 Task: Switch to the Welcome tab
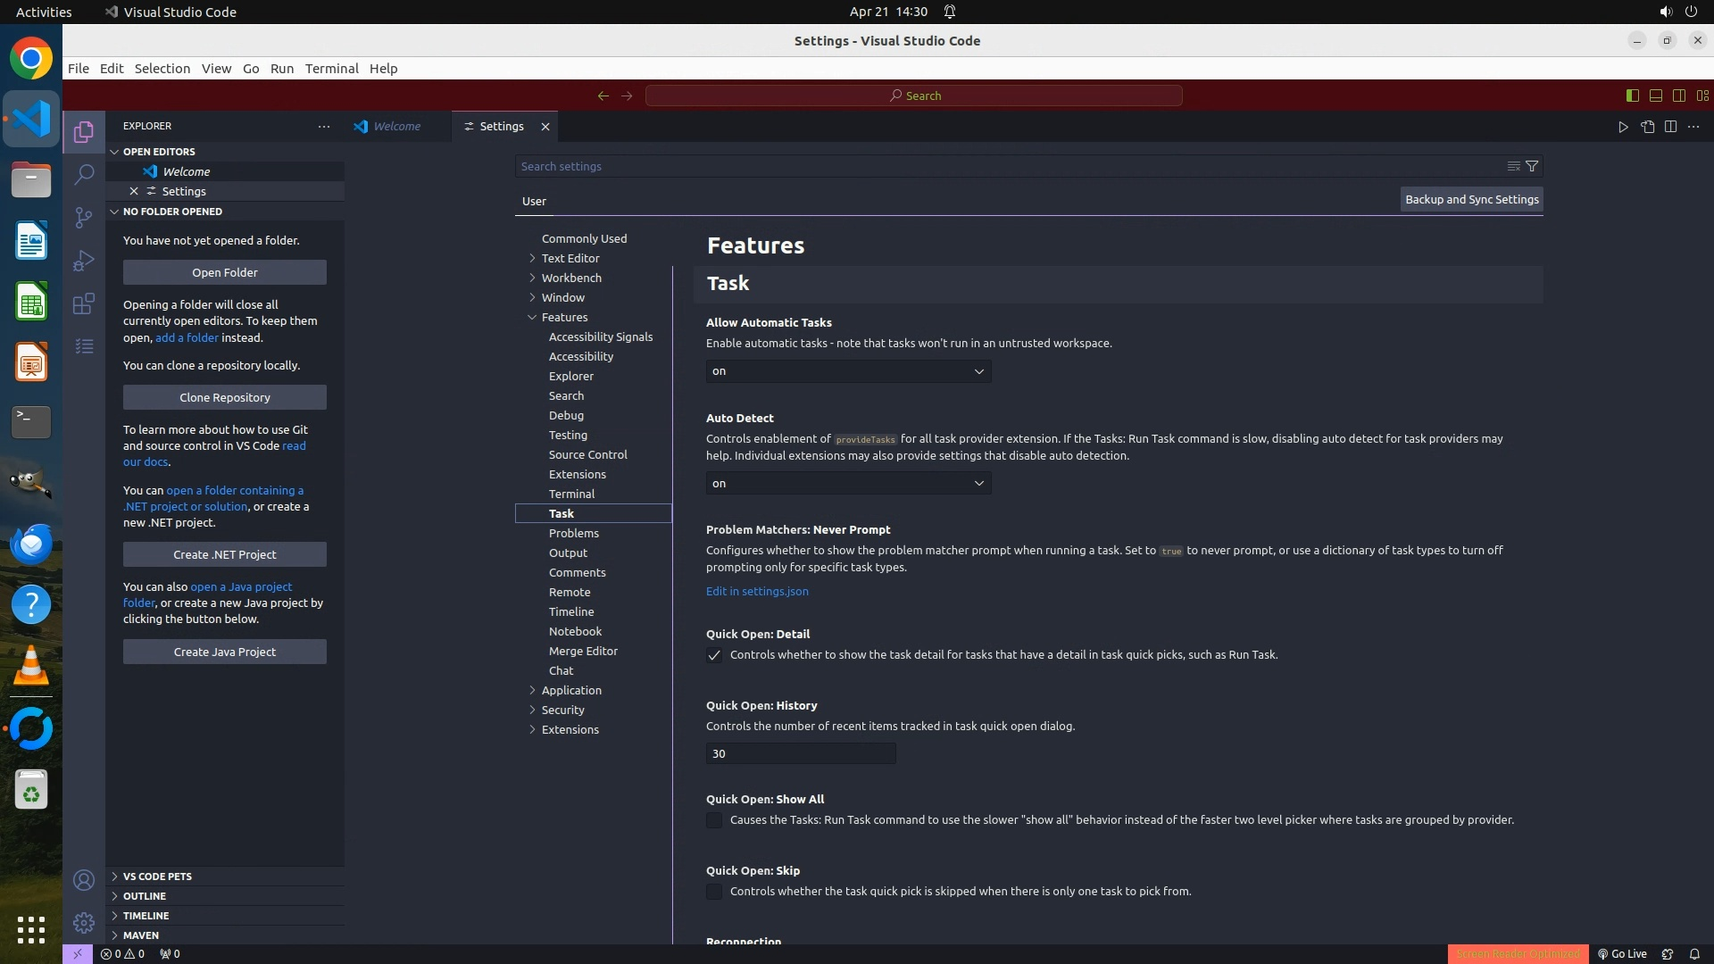[396, 127]
